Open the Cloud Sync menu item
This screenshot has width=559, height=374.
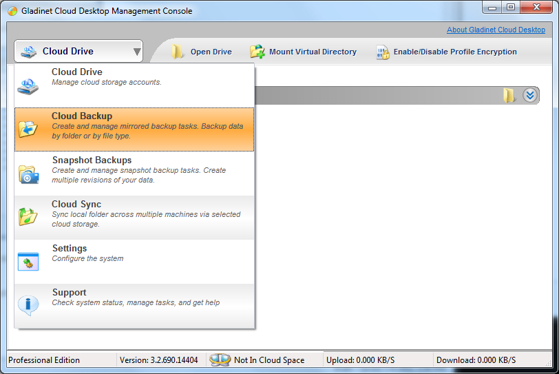134,218
